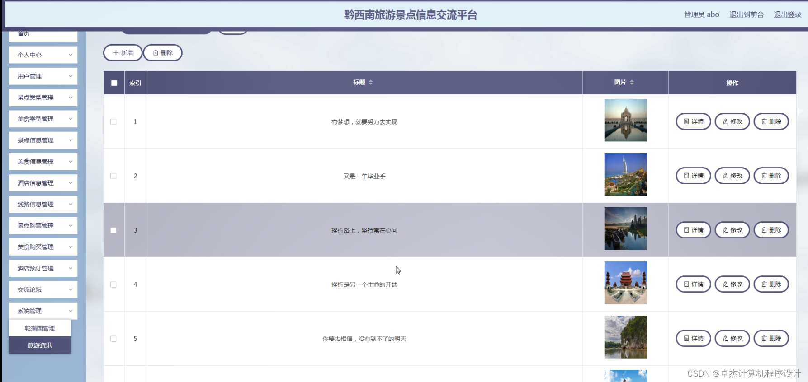The height and width of the screenshot is (382, 808).
Task: Click the title text 有梦想，就要努力去实现
Action: 364,122
